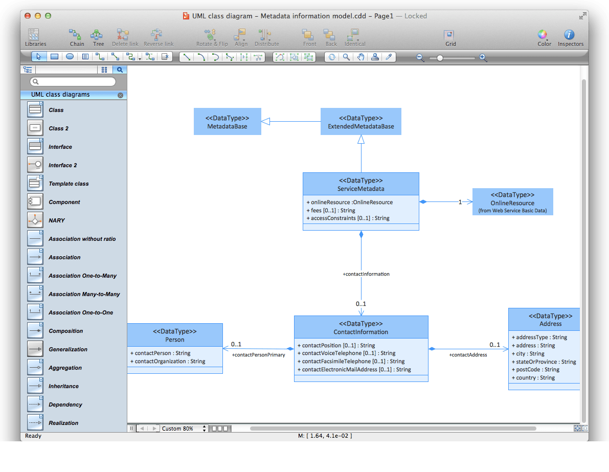Activate the Zoom magnifier tool

pos(346,57)
